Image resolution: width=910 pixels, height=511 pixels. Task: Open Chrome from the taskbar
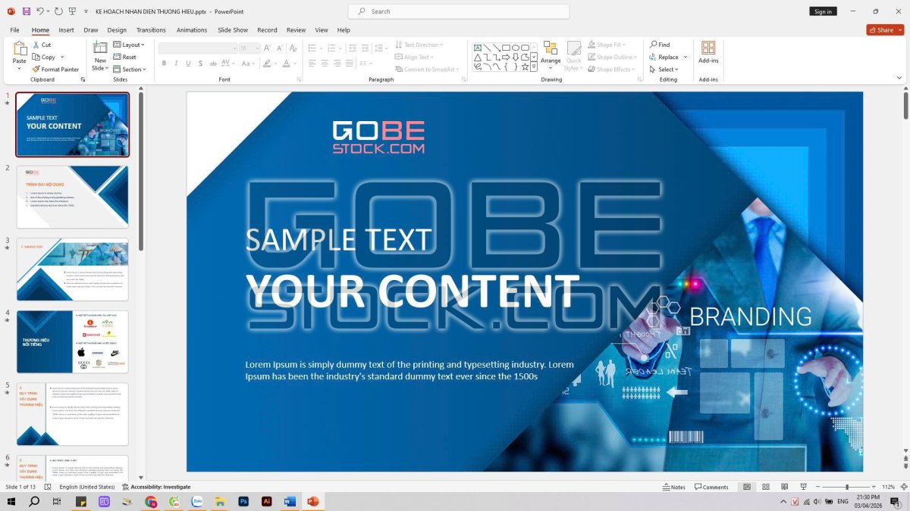[x=151, y=501]
